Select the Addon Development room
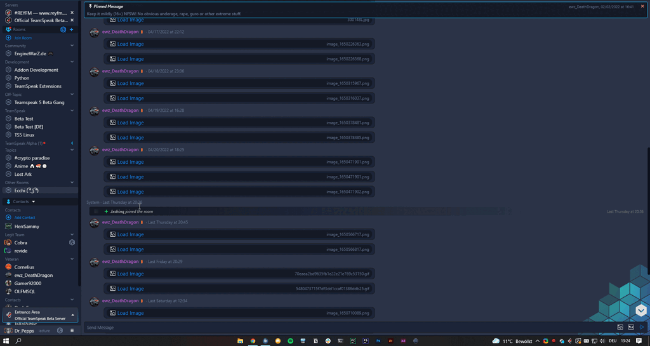The width and height of the screenshot is (650, 346). click(36, 70)
